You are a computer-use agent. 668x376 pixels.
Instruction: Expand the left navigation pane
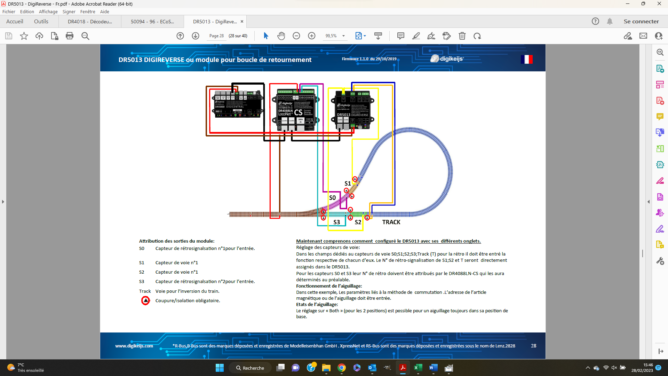[x=3, y=202]
